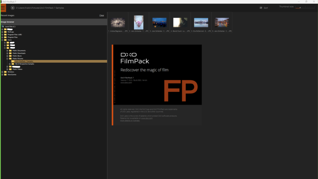Clear the Recent images list
This screenshot has height=179, width=318.
click(x=102, y=16)
